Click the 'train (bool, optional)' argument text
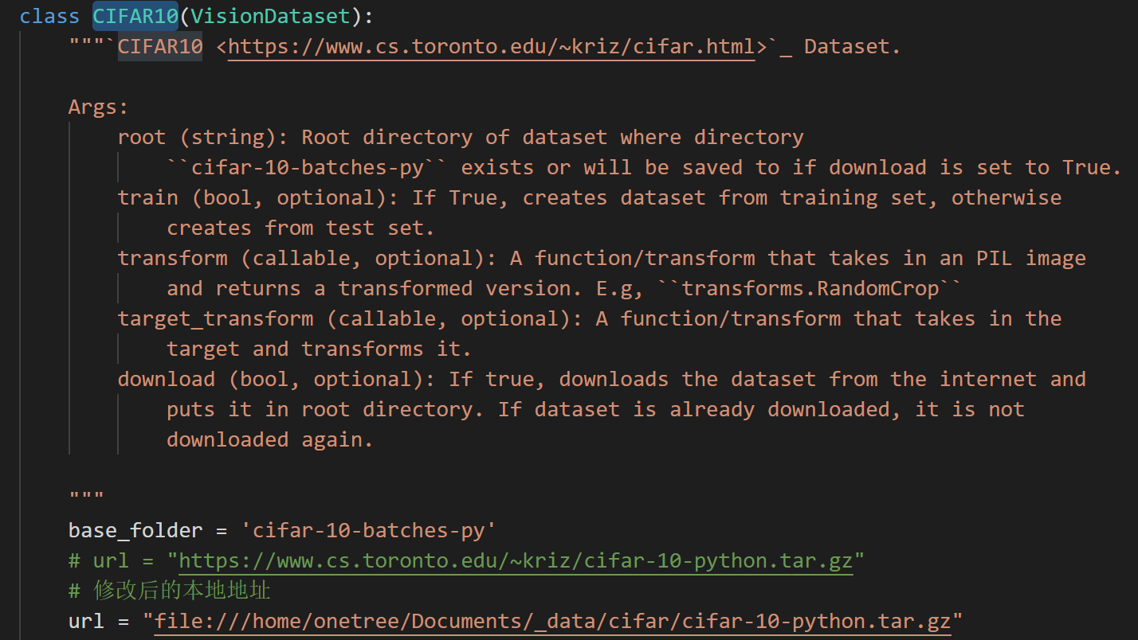Viewport: 1138px width, 640px height. point(252,198)
